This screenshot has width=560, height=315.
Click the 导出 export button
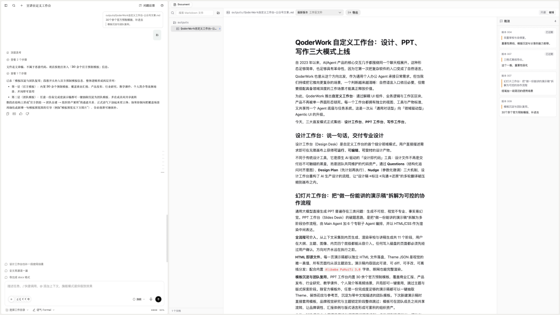[x=353, y=12]
